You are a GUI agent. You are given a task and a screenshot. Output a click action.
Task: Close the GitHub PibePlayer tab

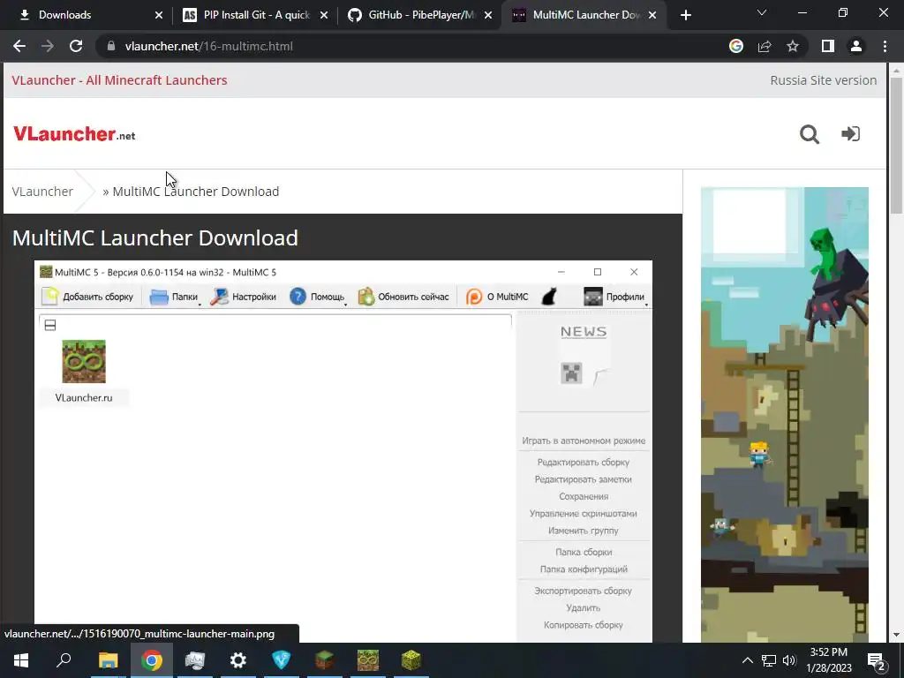click(x=488, y=15)
